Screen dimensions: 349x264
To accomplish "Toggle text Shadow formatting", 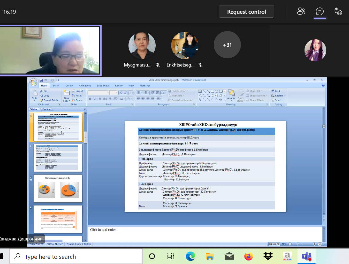I will [x=110, y=99].
